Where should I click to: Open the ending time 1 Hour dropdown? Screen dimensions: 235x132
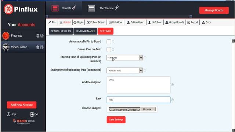click(x=124, y=70)
